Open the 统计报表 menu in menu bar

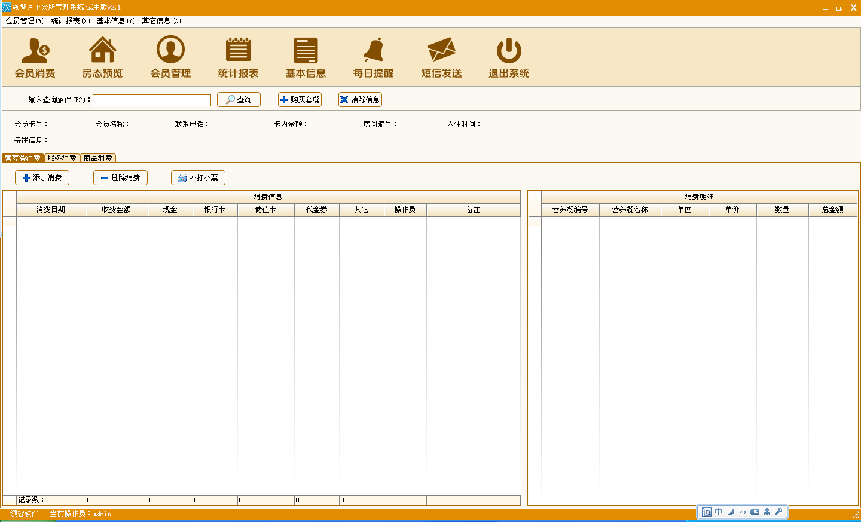click(71, 21)
